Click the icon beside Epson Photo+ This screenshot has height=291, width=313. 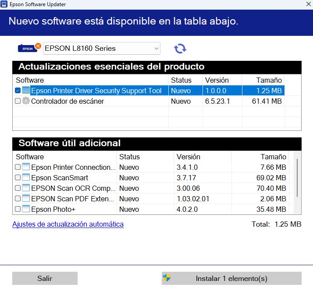pos(26,209)
